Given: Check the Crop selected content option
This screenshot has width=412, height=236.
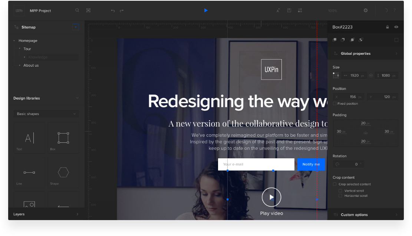Looking at the screenshot, I should pyautogui.click(x=335, y=184).
